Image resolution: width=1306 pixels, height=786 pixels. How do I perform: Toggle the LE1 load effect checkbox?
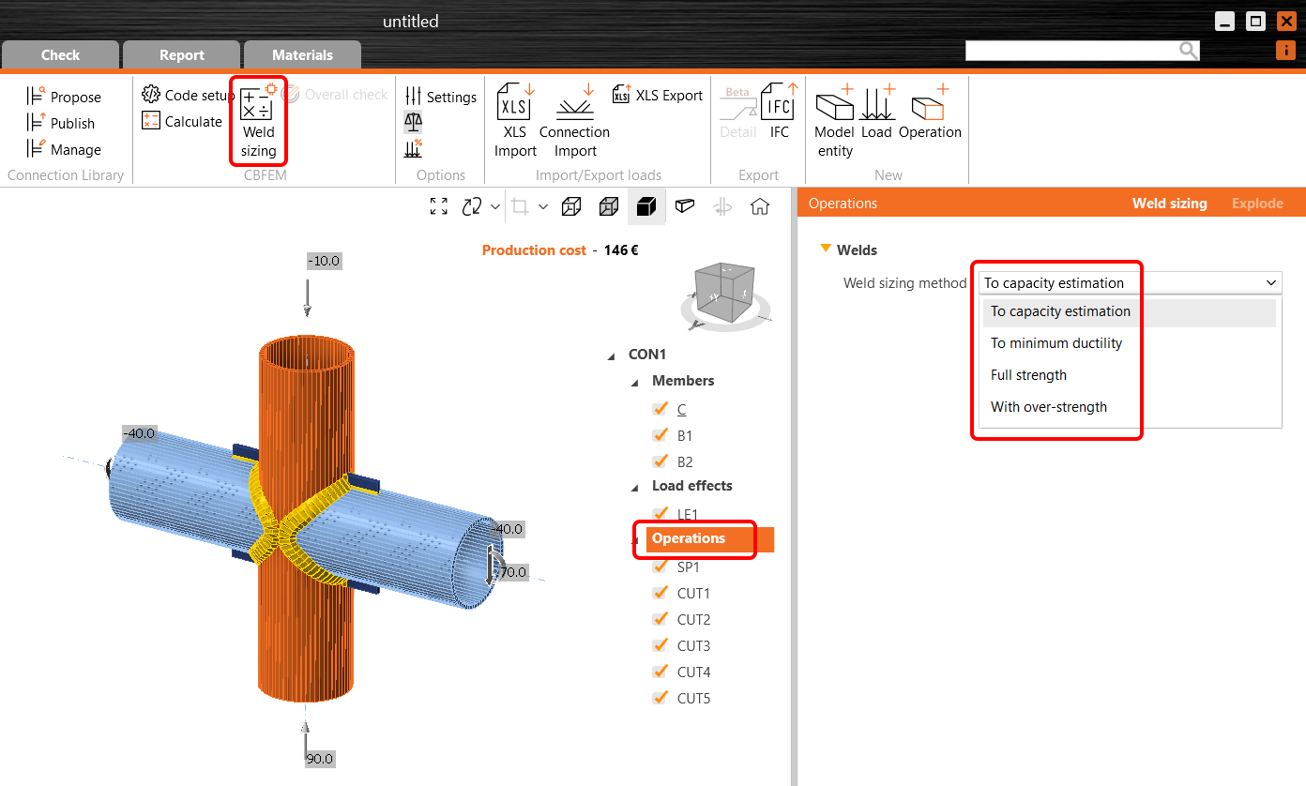point(660,514)
